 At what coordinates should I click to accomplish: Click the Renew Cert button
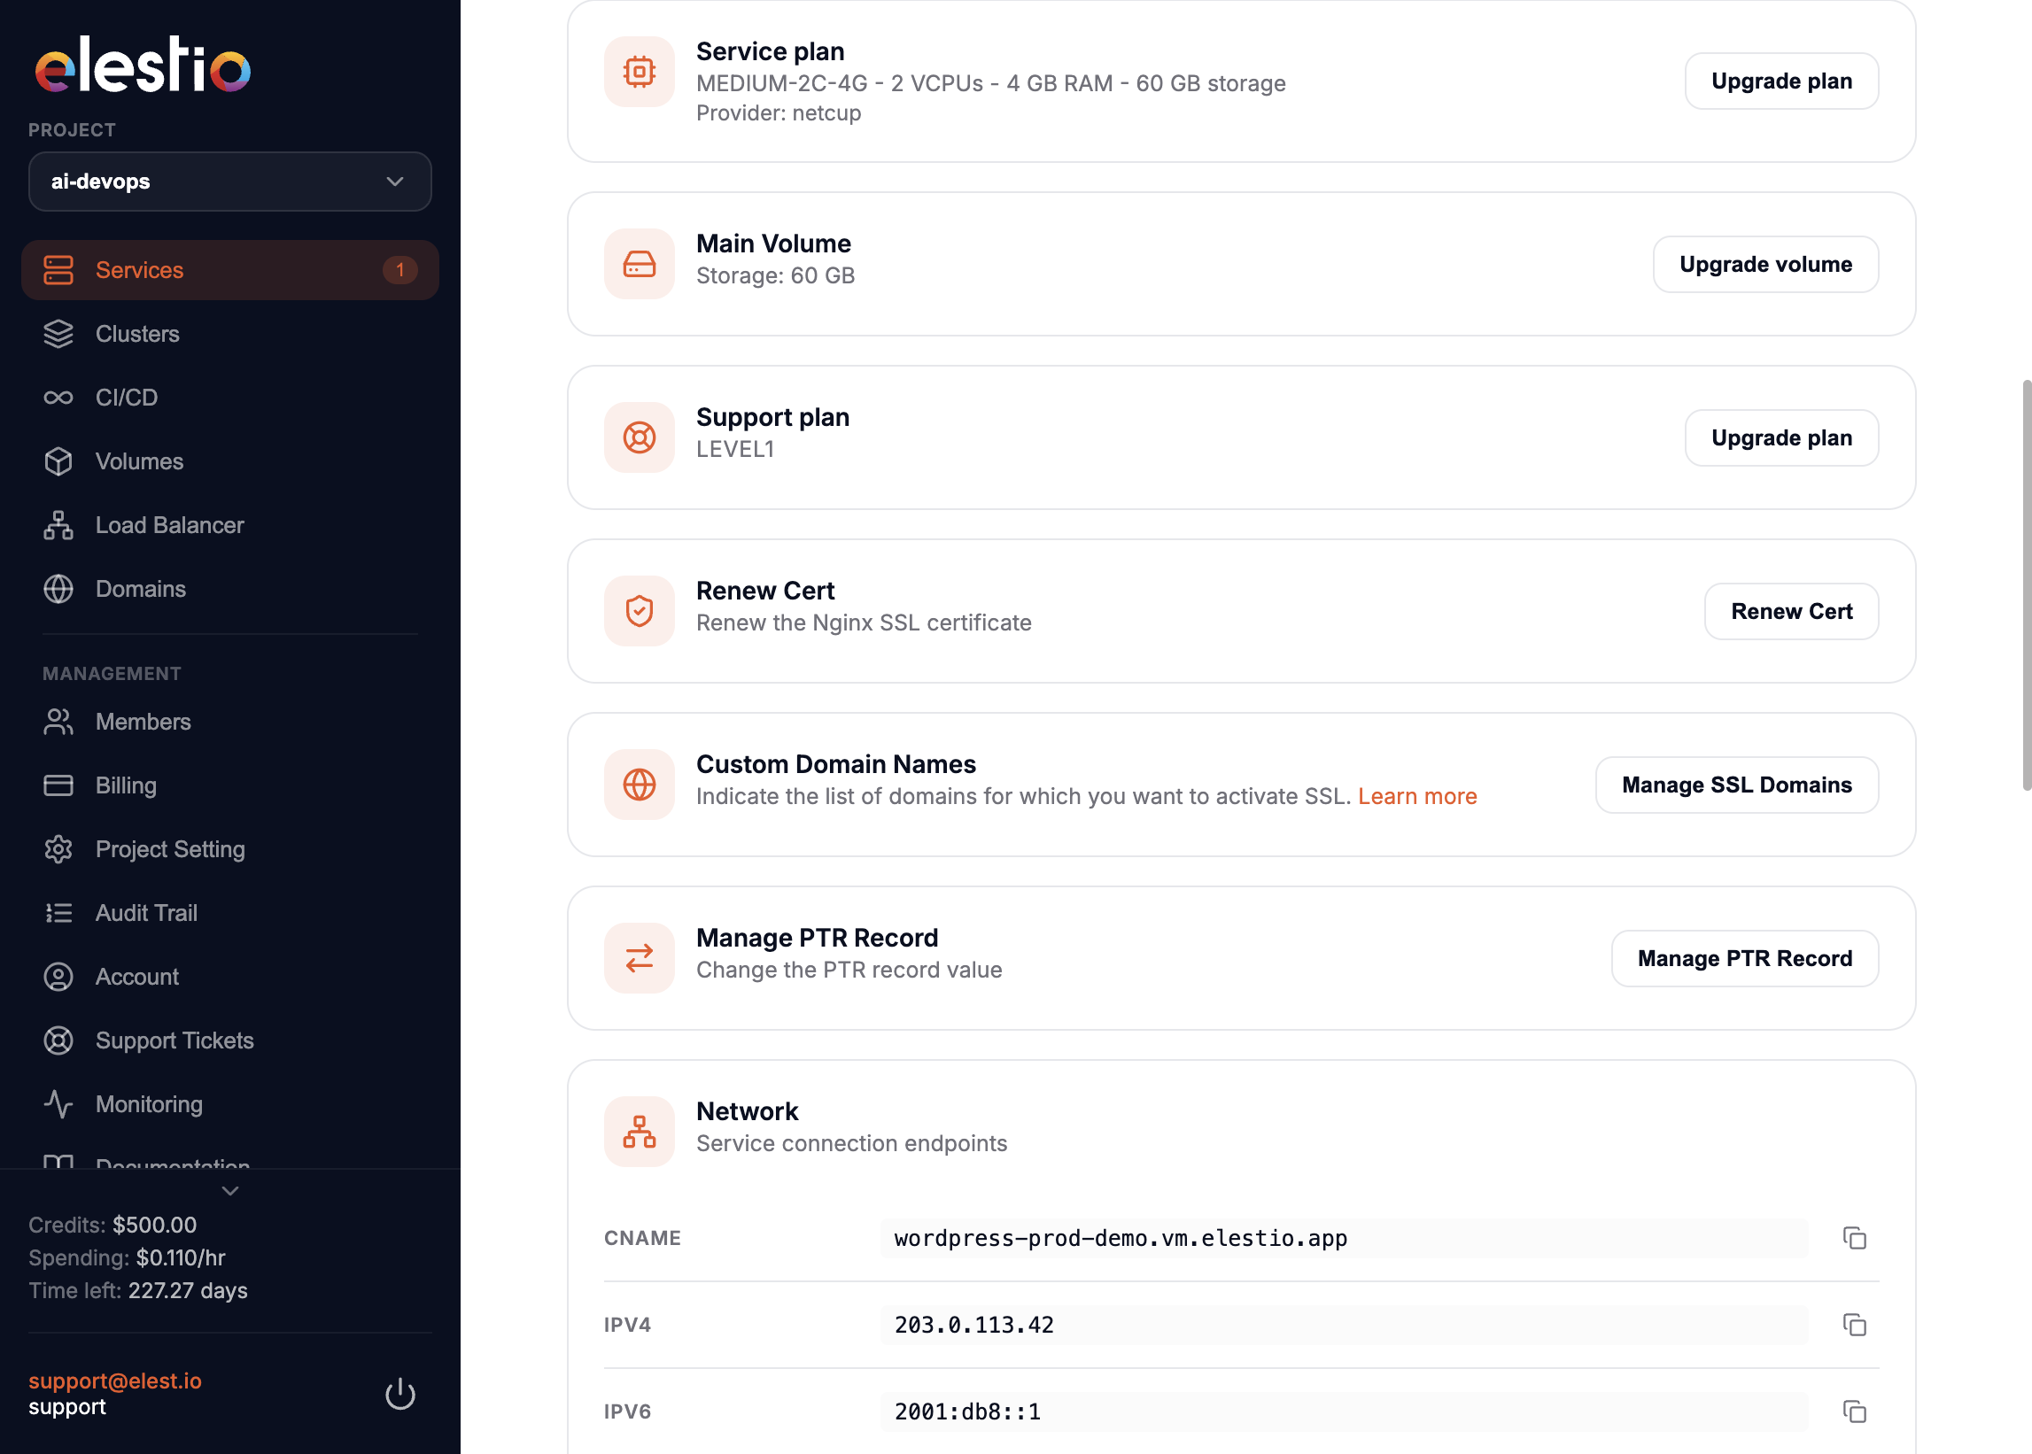click(1791, 612)
